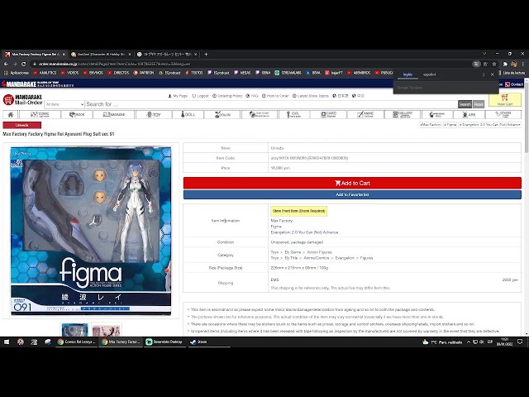
Task: Open How to Order link
Action: tap(275, 96)
